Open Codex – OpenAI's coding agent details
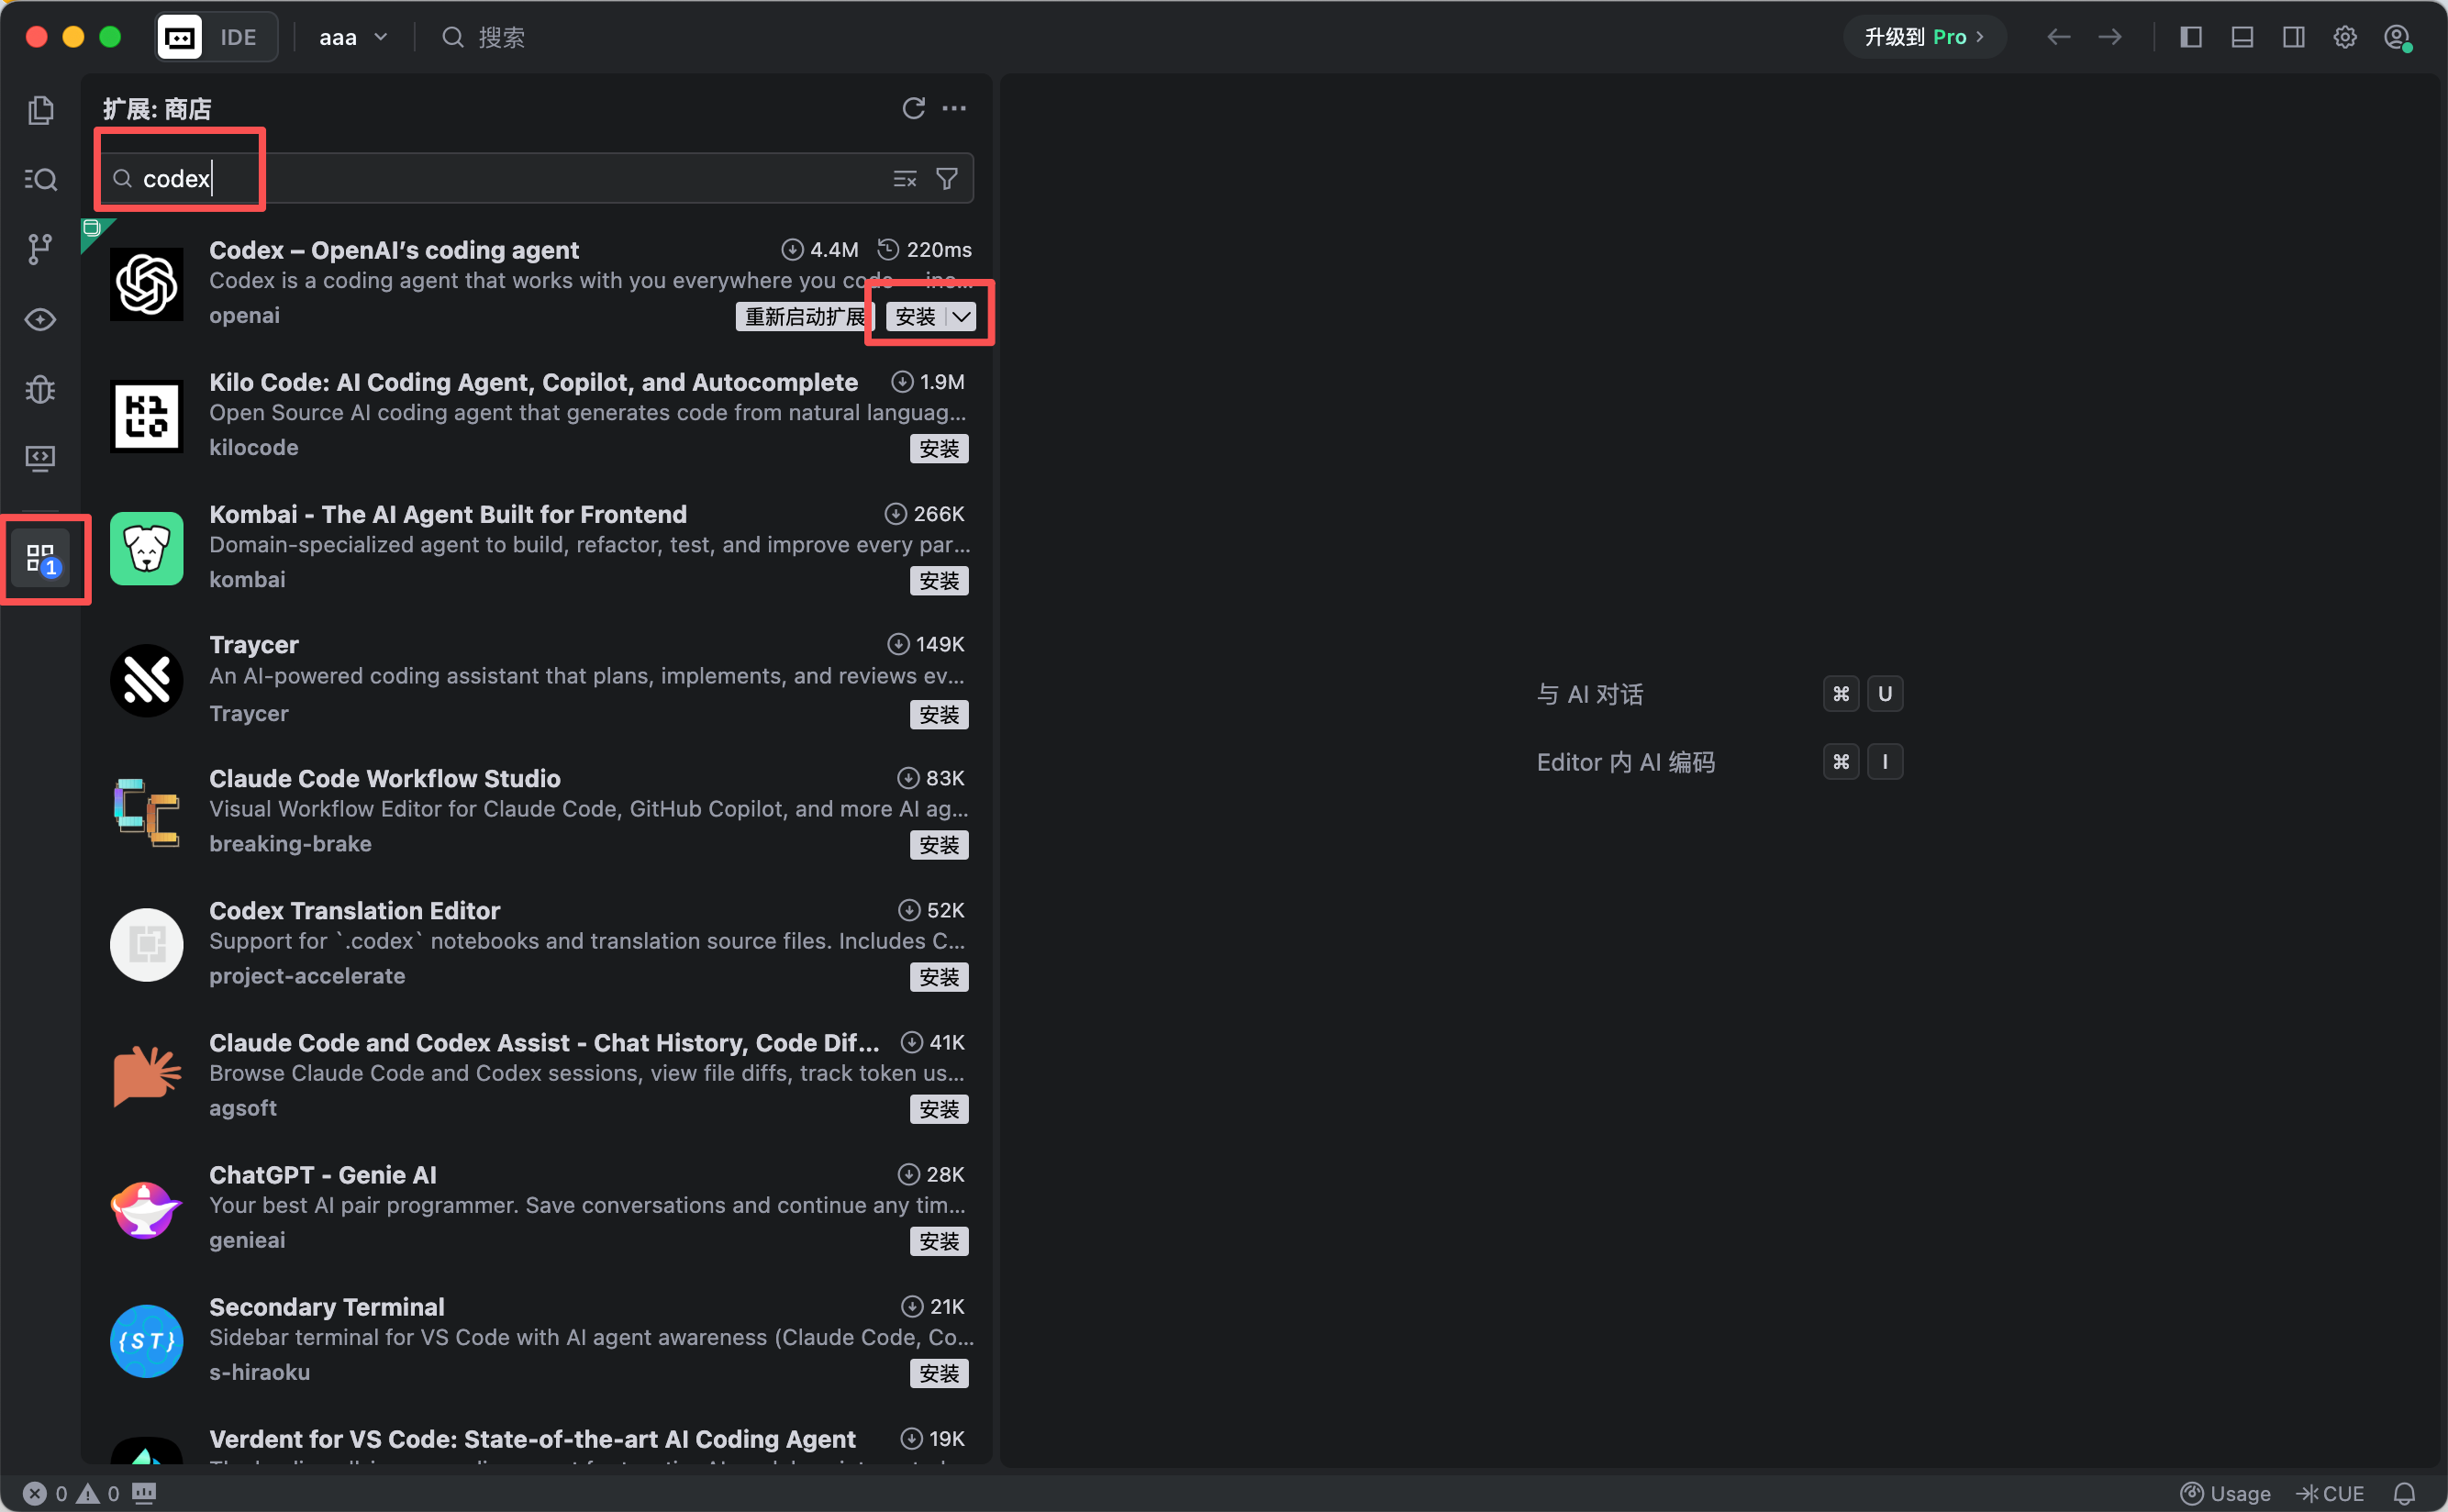Viewport: 2448px width, 1512px height. pos(394,250)
